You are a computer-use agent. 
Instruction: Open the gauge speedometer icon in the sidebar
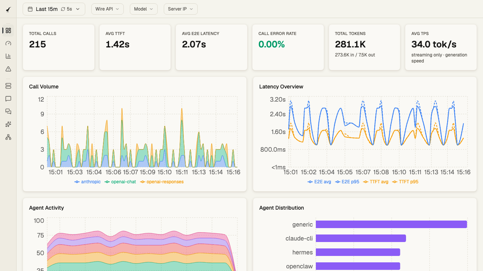(x=8, y=43)
